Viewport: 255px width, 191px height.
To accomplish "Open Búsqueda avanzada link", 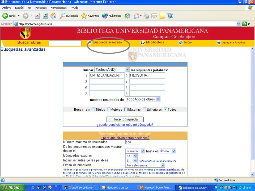I will [x=107, y=42].
